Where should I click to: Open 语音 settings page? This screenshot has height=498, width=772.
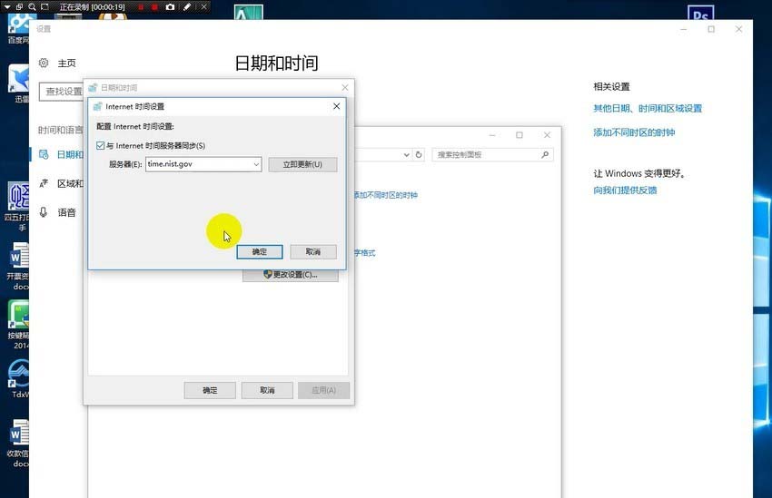coord(66,212)
